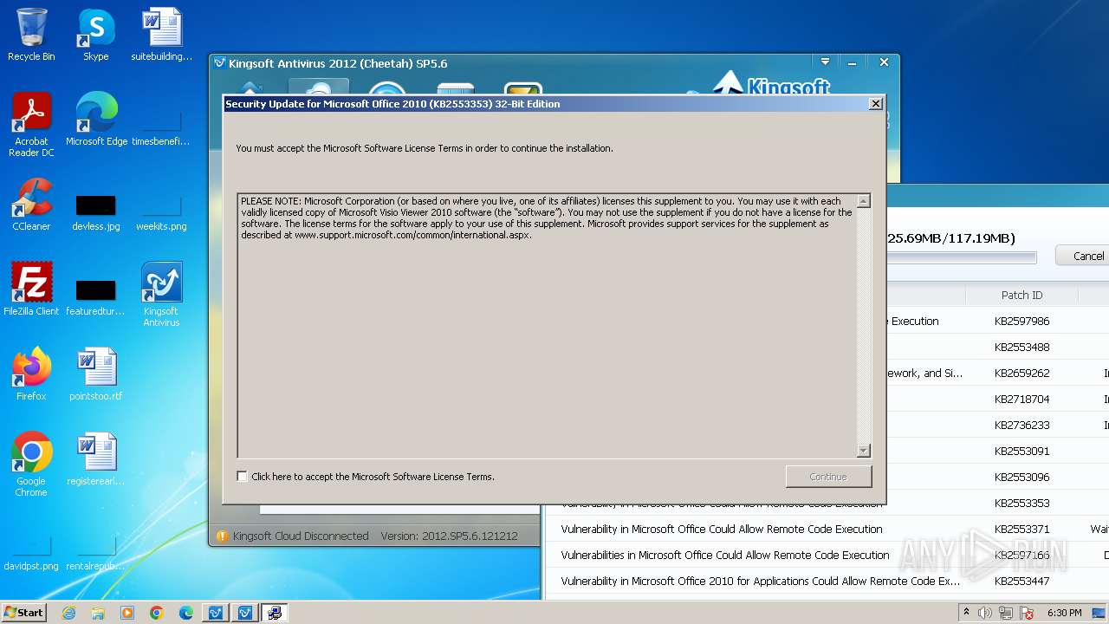1109x624 pixels.
Task: Click version 2012.SP5.6.121212 text
Action: tap(449, 536)
